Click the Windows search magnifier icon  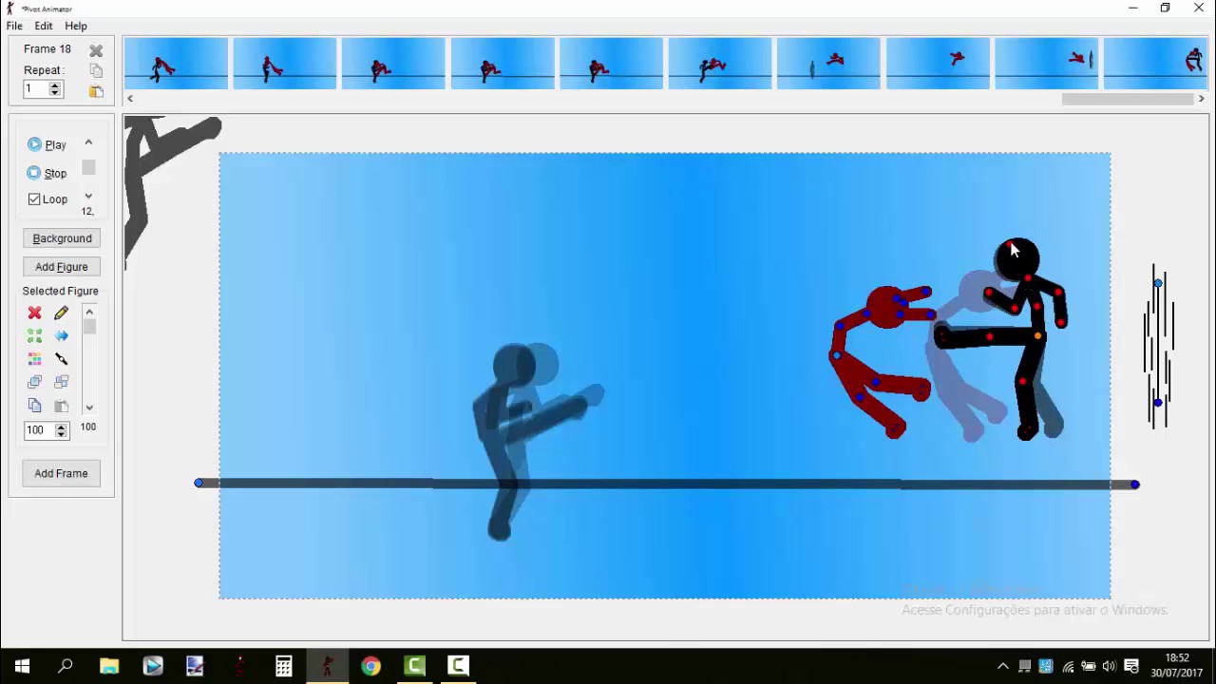coord(66,666)
